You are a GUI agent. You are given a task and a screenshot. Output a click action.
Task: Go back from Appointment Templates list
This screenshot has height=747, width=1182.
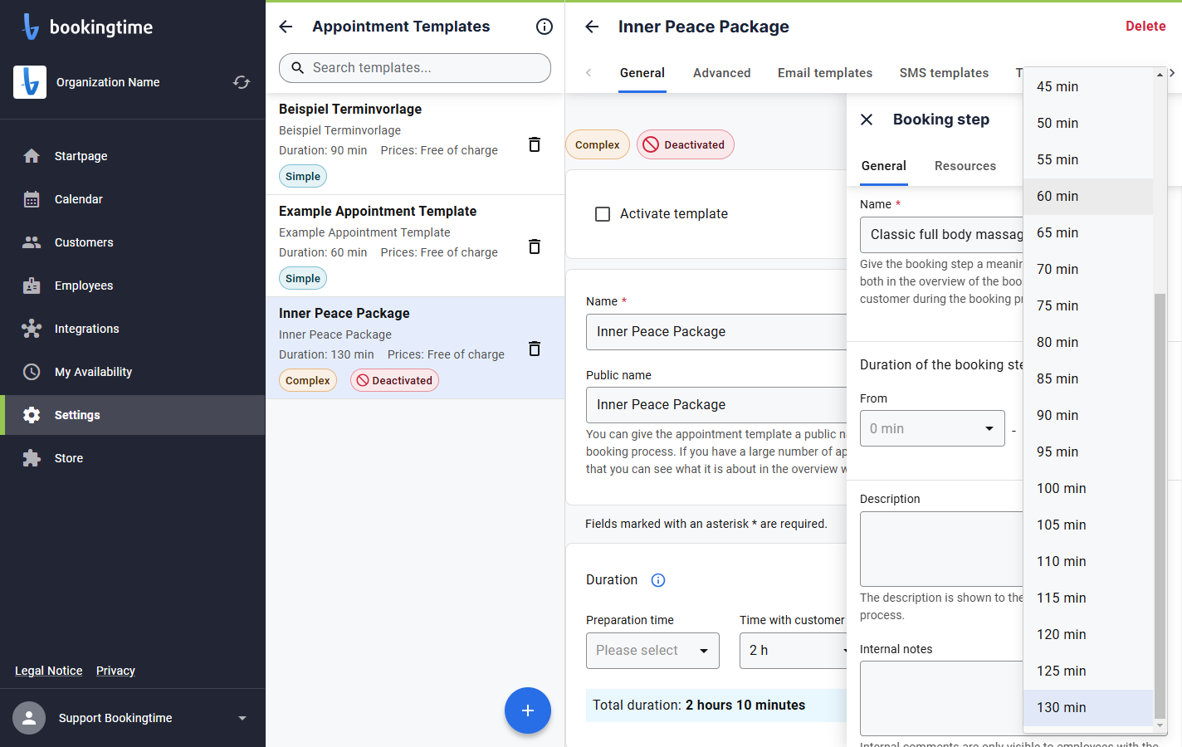pyautogui.click(x=286, y=27)
